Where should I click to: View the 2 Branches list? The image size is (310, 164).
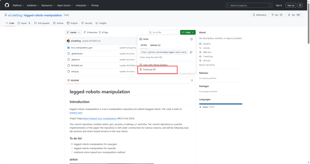click(x=90, y=32)
